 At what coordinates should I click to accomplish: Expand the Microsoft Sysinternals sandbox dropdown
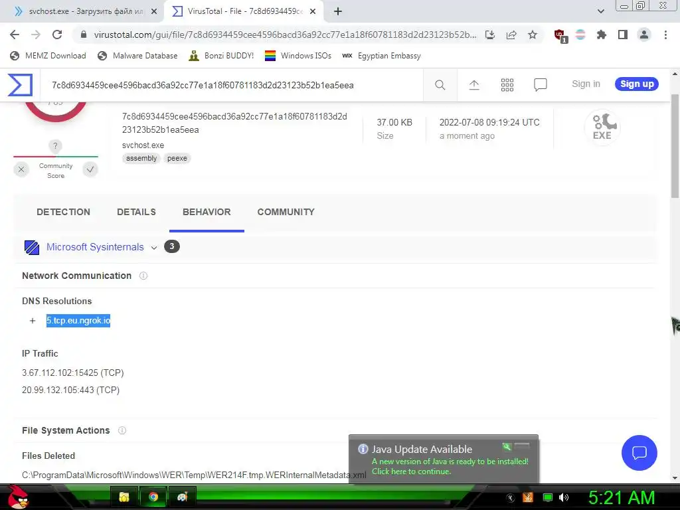pyautogui.click(x=154, y=248)
